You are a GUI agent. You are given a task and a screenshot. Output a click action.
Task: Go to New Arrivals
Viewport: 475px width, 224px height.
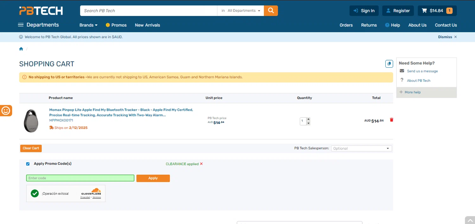147,25
